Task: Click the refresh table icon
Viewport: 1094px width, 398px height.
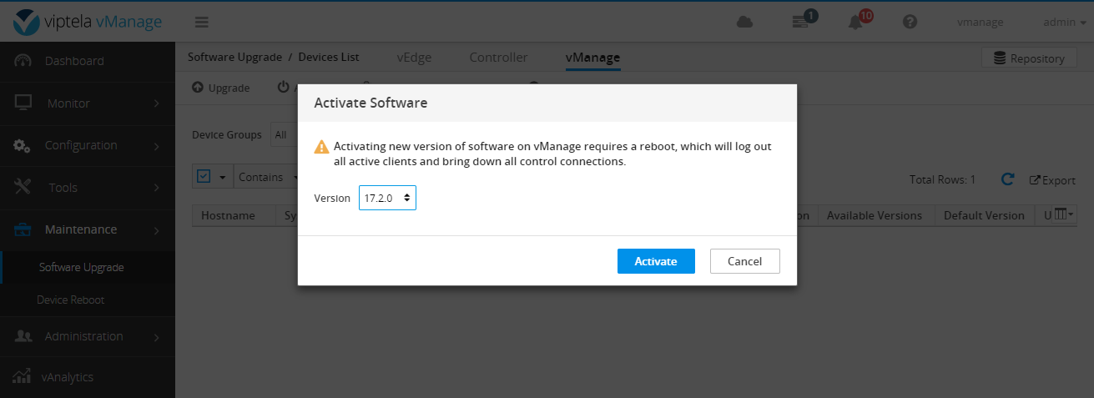Action: click(x=1007, y=179)
